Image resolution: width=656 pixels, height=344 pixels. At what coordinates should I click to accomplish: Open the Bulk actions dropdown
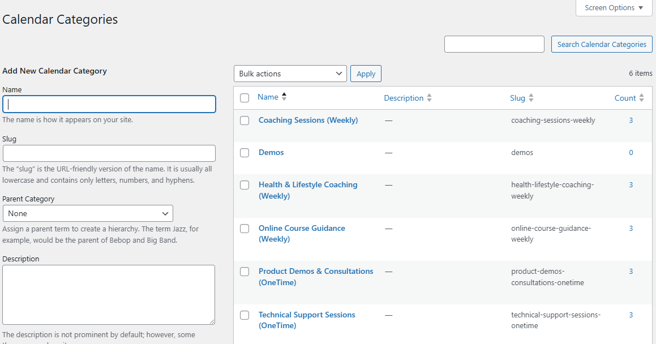pos(290,73)
